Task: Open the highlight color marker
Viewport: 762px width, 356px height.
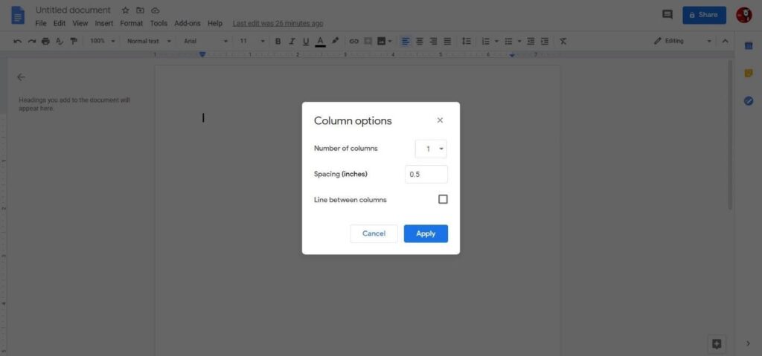Action: (336, 42)
